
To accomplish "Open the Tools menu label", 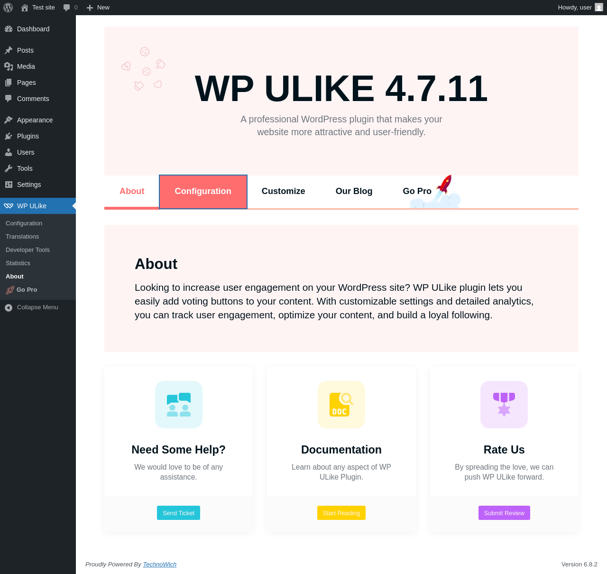I will coord(25,168).
